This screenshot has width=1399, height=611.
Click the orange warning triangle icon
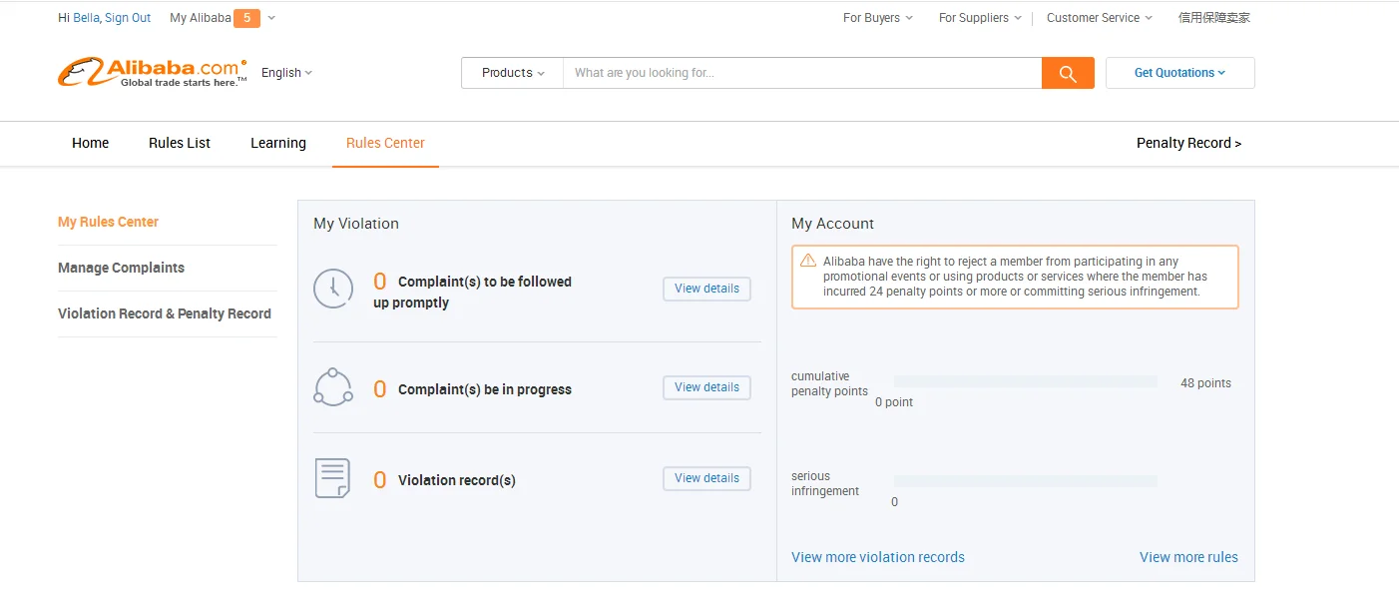point(808,261)
